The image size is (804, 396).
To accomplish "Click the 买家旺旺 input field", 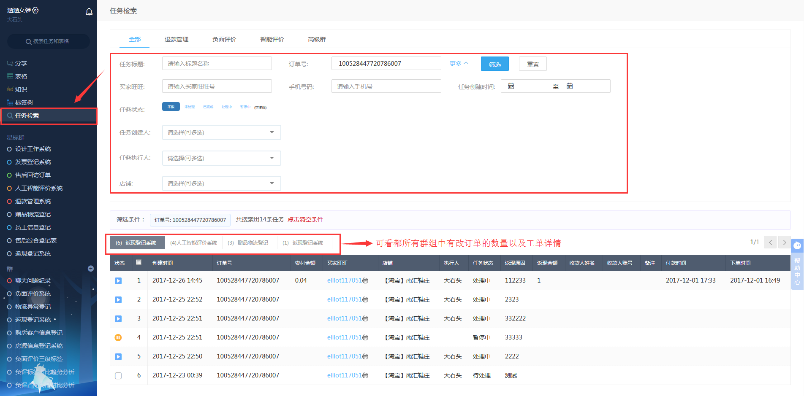I will pyautogui.click(x=217, y=86).
